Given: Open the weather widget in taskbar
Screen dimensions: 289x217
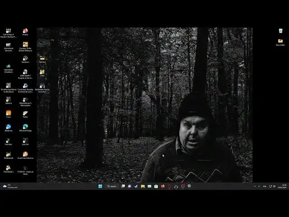Looking at the screenshot, I should pyautogui.click(x=10, y=186).
